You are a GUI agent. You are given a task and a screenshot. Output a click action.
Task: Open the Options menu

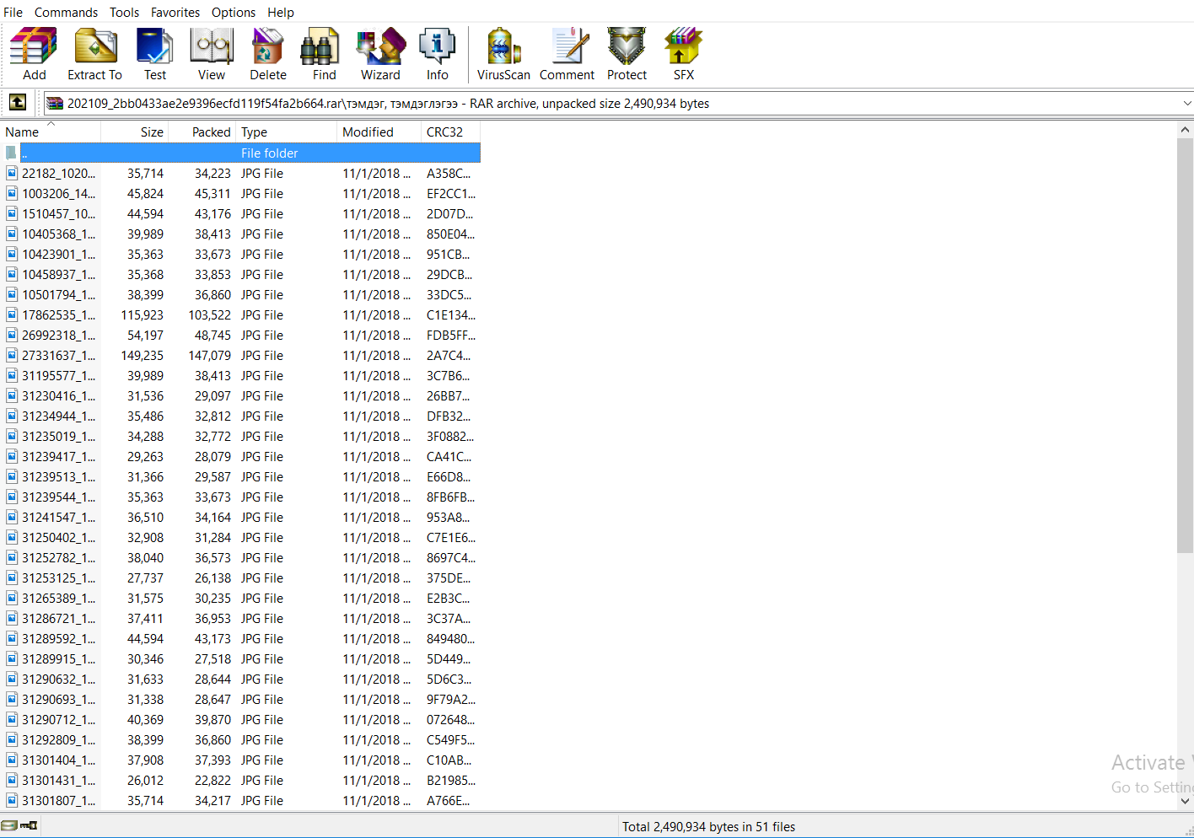[x=233, y=12]
